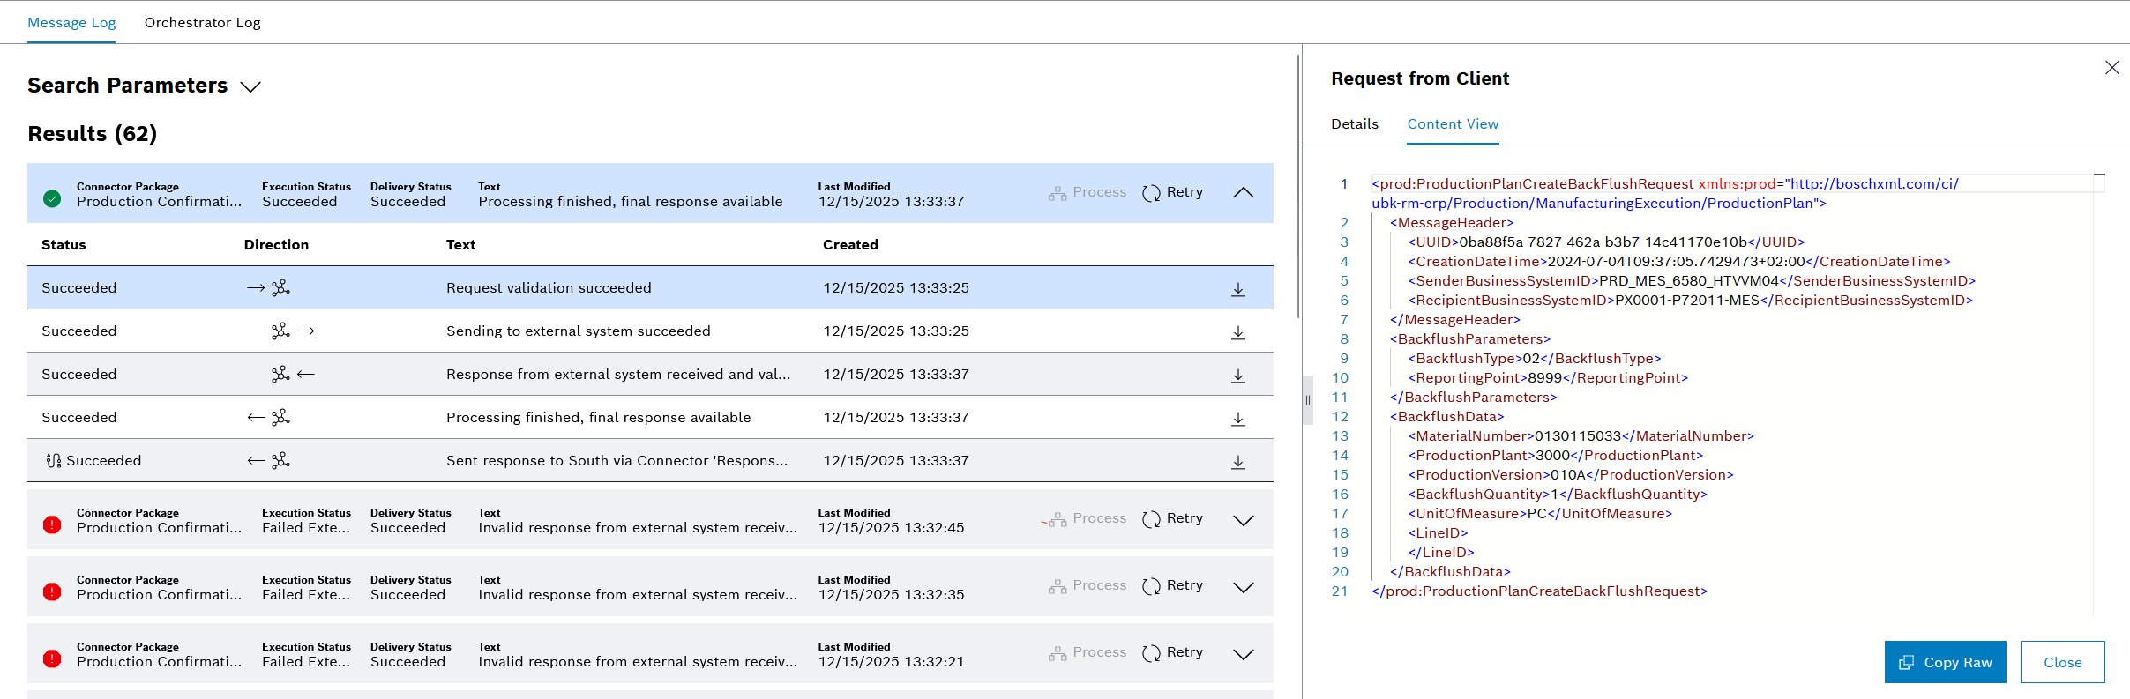Click the panel splitter handle
2130x699 pixels.
(1307, 400)
